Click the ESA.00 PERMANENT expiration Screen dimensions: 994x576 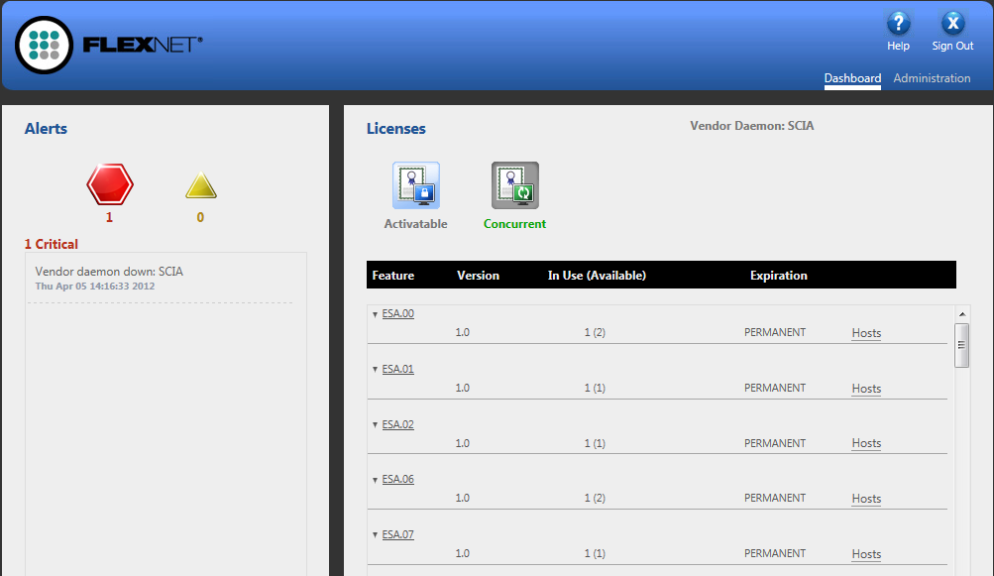[x=775, y=332]
